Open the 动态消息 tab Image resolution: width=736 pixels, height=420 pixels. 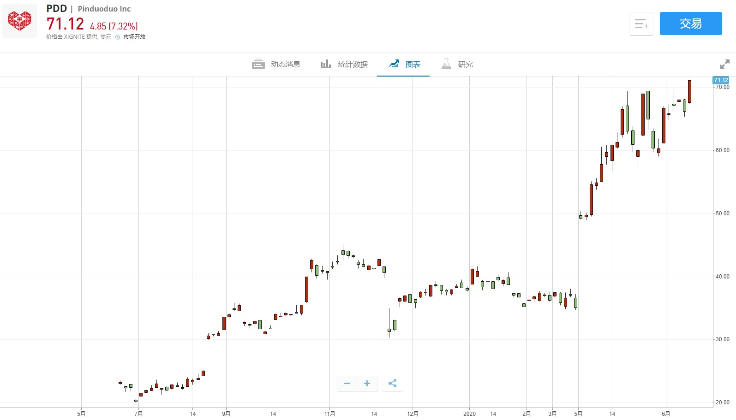[285, 65]
